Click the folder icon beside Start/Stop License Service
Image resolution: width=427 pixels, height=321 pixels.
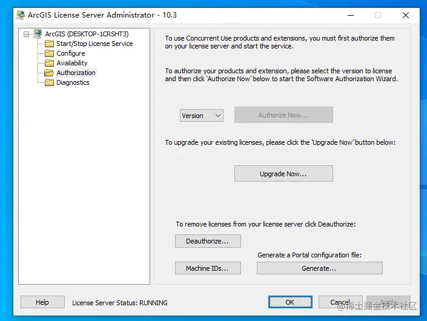[49, 44]
